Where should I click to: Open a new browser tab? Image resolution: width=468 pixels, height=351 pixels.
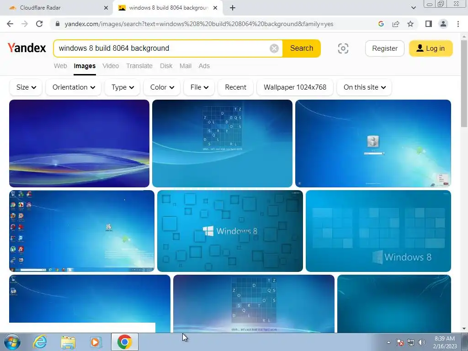[x=233, y=8]
